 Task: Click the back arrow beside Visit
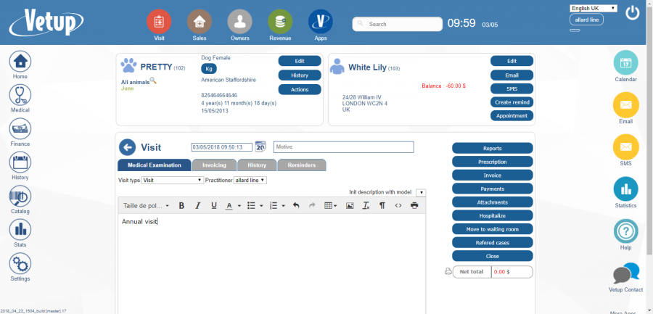tap(128, 147)
